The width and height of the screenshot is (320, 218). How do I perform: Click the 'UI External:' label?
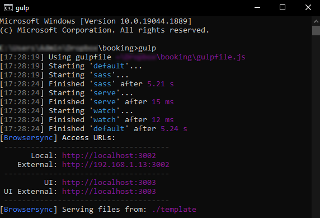pos(30,192)
